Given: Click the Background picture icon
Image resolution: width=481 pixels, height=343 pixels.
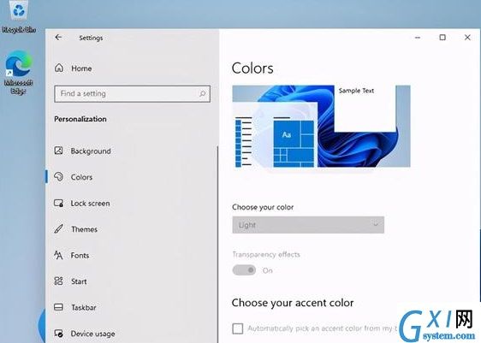Looking at the screenshot, I should (58, 151).
